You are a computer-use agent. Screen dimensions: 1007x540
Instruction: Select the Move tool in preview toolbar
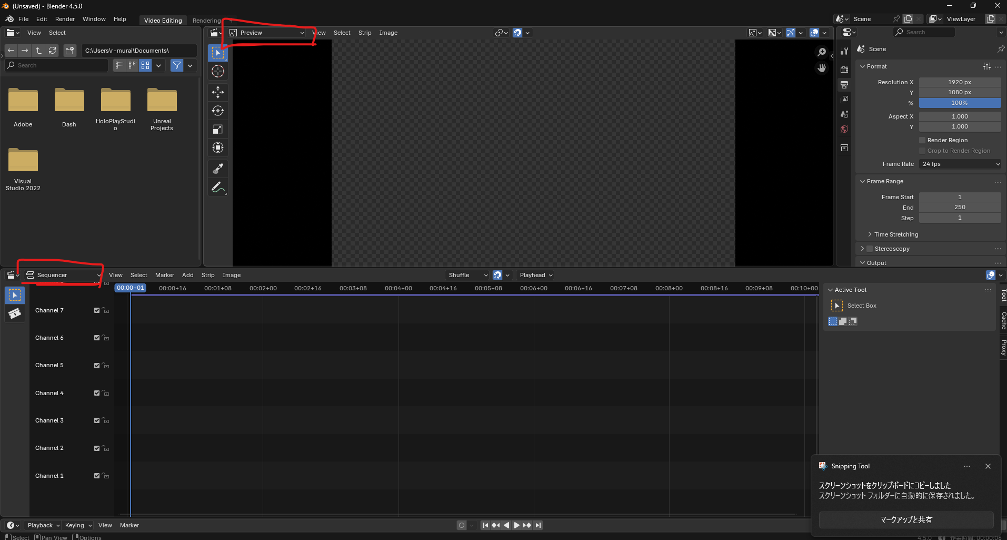[x=217, y=92]
